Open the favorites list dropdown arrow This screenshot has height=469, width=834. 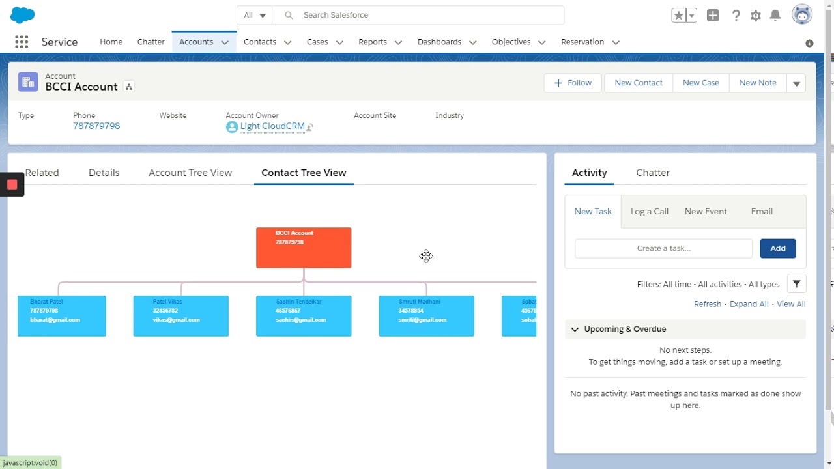692,16
